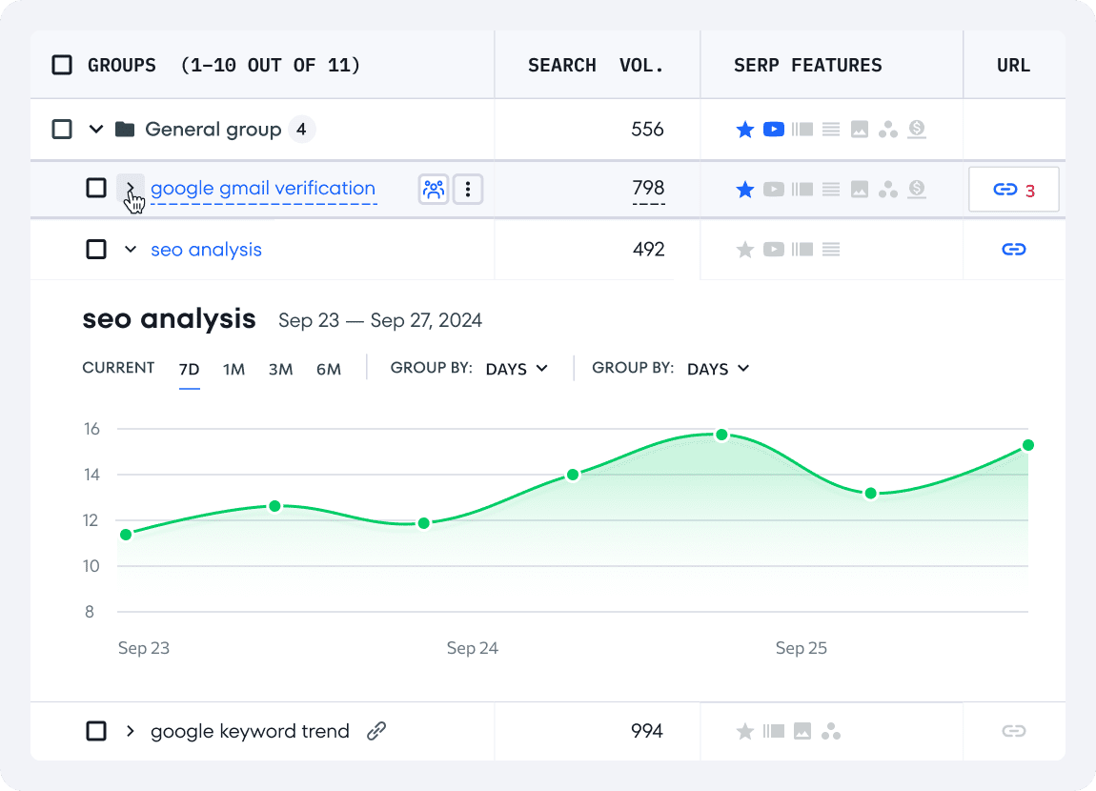This screenshot has height=791, width=1096.
Task: Click the folder icon next to General group
Action: [125, 128]
